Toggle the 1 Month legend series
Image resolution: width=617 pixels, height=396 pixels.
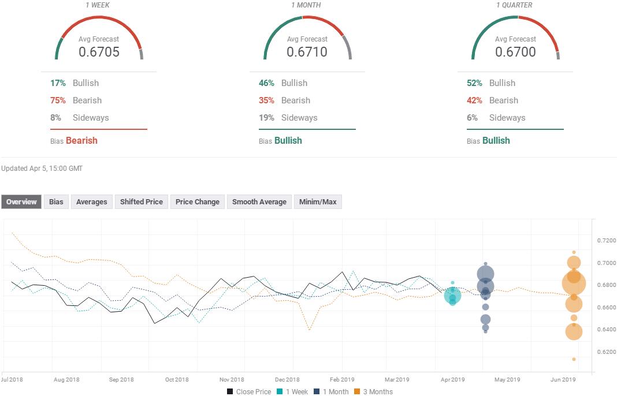coord(332,391)
